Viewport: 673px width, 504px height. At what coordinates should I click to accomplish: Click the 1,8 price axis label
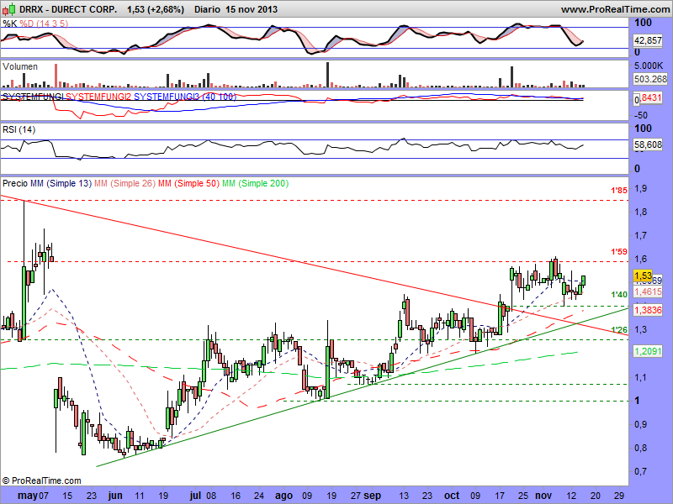641,212
